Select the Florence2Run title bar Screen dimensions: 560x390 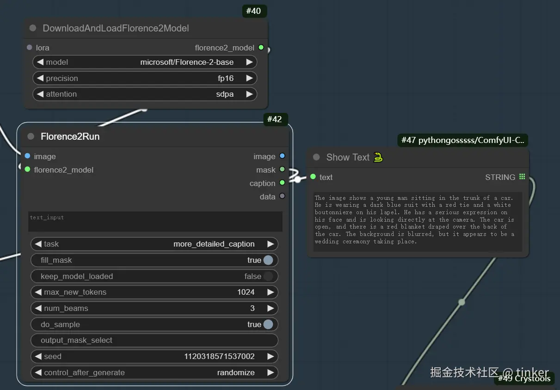(x=155, y=136)
